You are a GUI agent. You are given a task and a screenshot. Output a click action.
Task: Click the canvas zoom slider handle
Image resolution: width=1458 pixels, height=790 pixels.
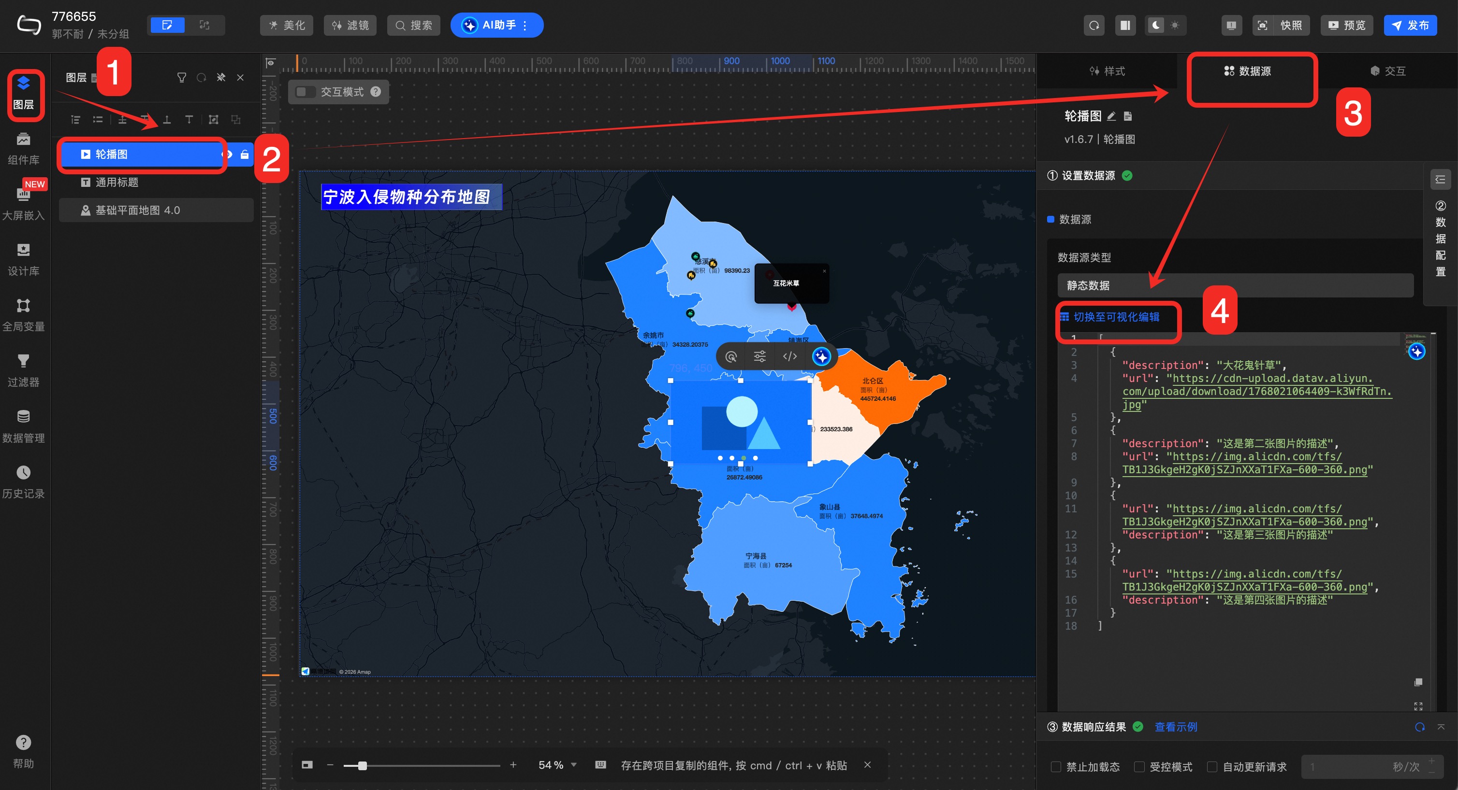click(362, 765)
